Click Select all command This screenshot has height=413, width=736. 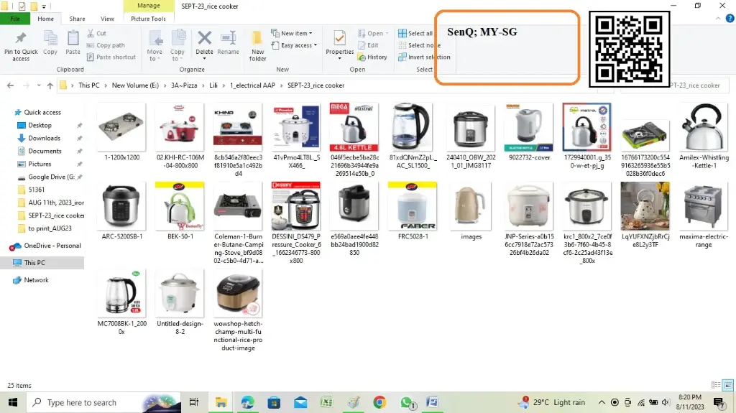[415, 33]
